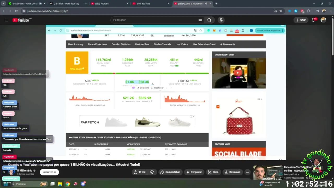The image size is (334, 188).
Task: Open Chrome from the taskbar
Action: click(68, 184)
